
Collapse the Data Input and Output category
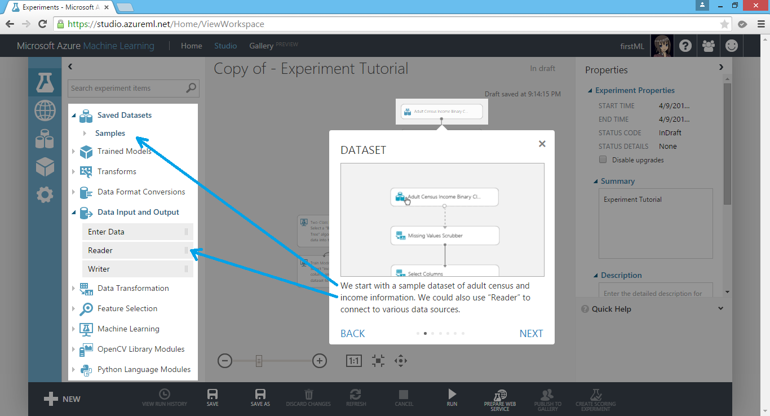point(73,213)
